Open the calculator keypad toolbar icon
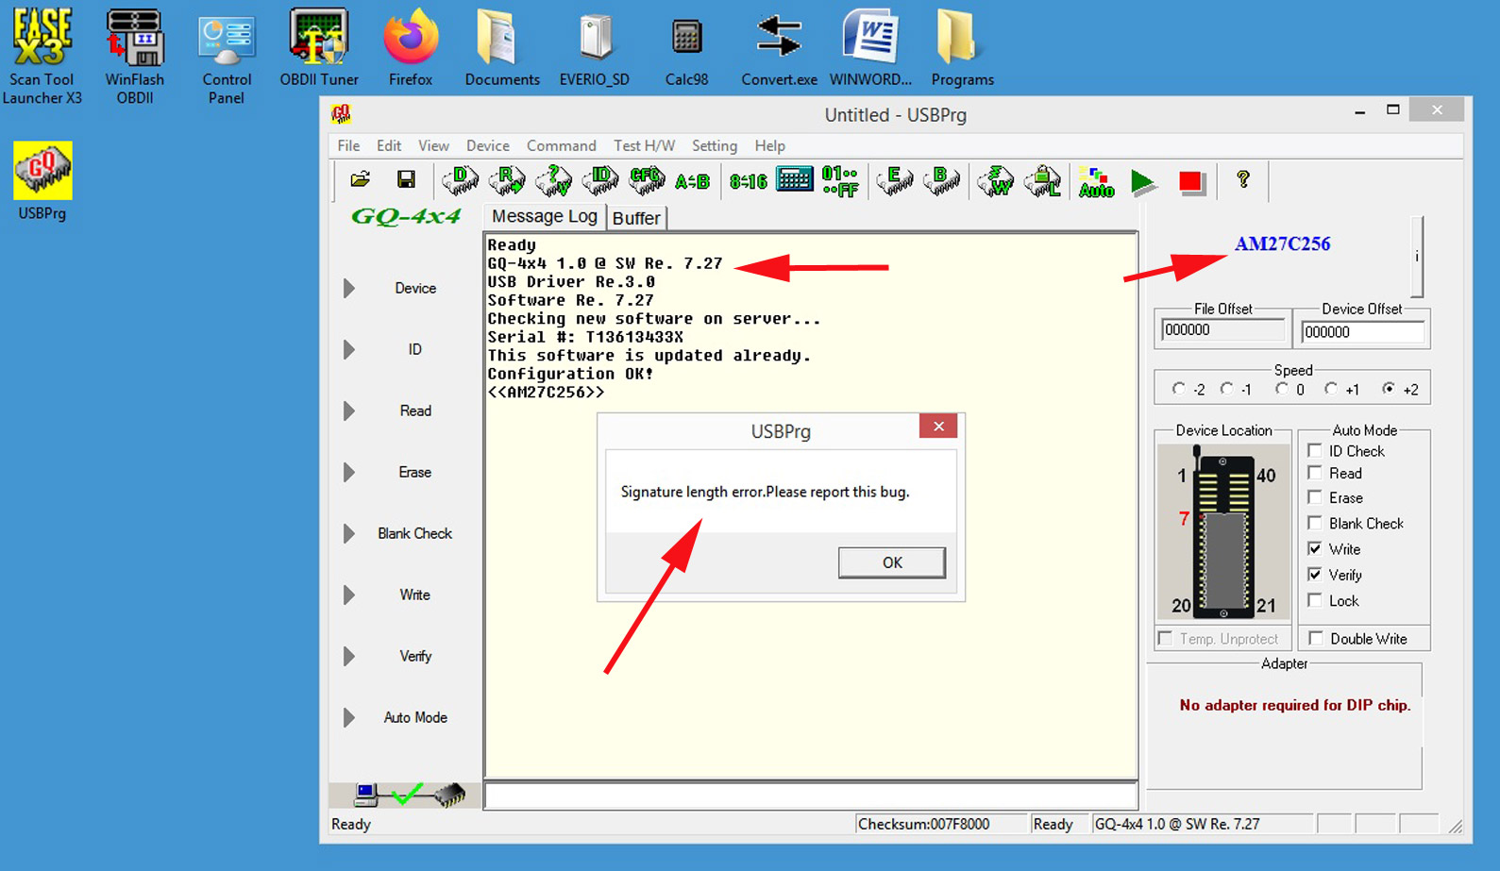 [794, 178]
